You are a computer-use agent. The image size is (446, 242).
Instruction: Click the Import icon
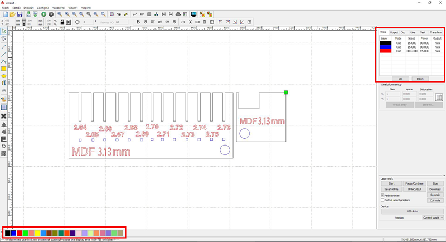pos(28,14)
